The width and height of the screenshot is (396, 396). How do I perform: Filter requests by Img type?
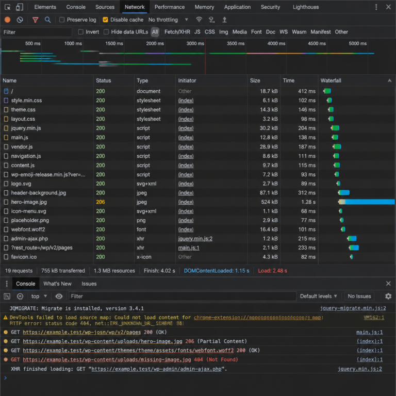[x=223, y=32]
